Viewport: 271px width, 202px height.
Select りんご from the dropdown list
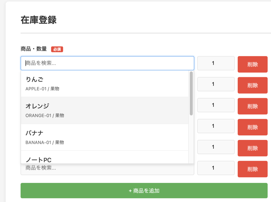coord(105,84)
